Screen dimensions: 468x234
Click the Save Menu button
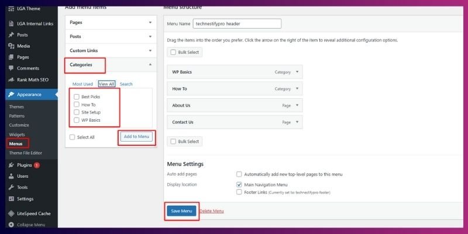pos(181,211)
